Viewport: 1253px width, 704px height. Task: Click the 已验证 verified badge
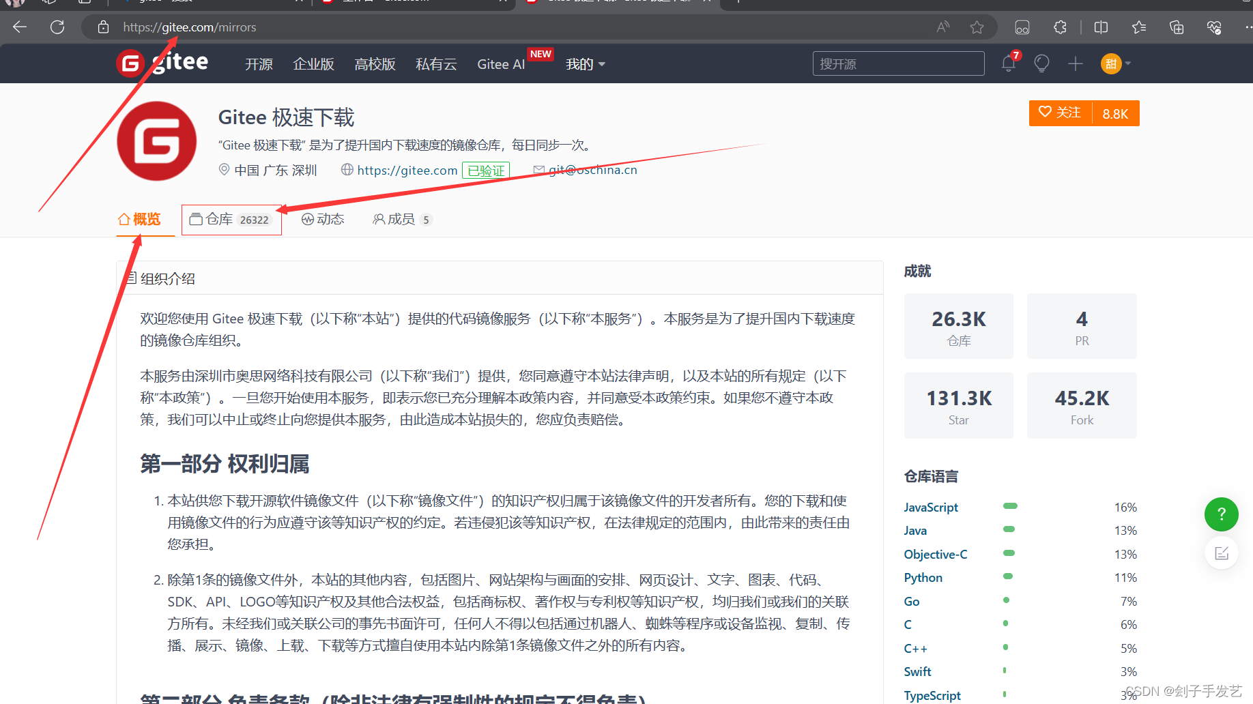tap(486, 171)
